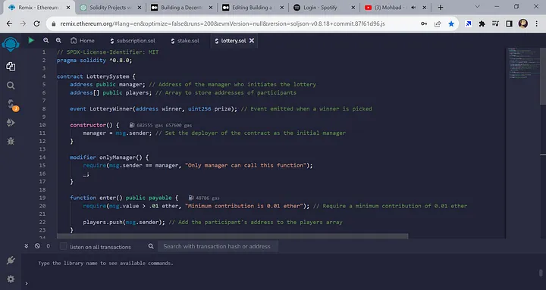Open the Settings gear icon in sidebar
Viewport: 546px width, 290px height.
(11, 279)
